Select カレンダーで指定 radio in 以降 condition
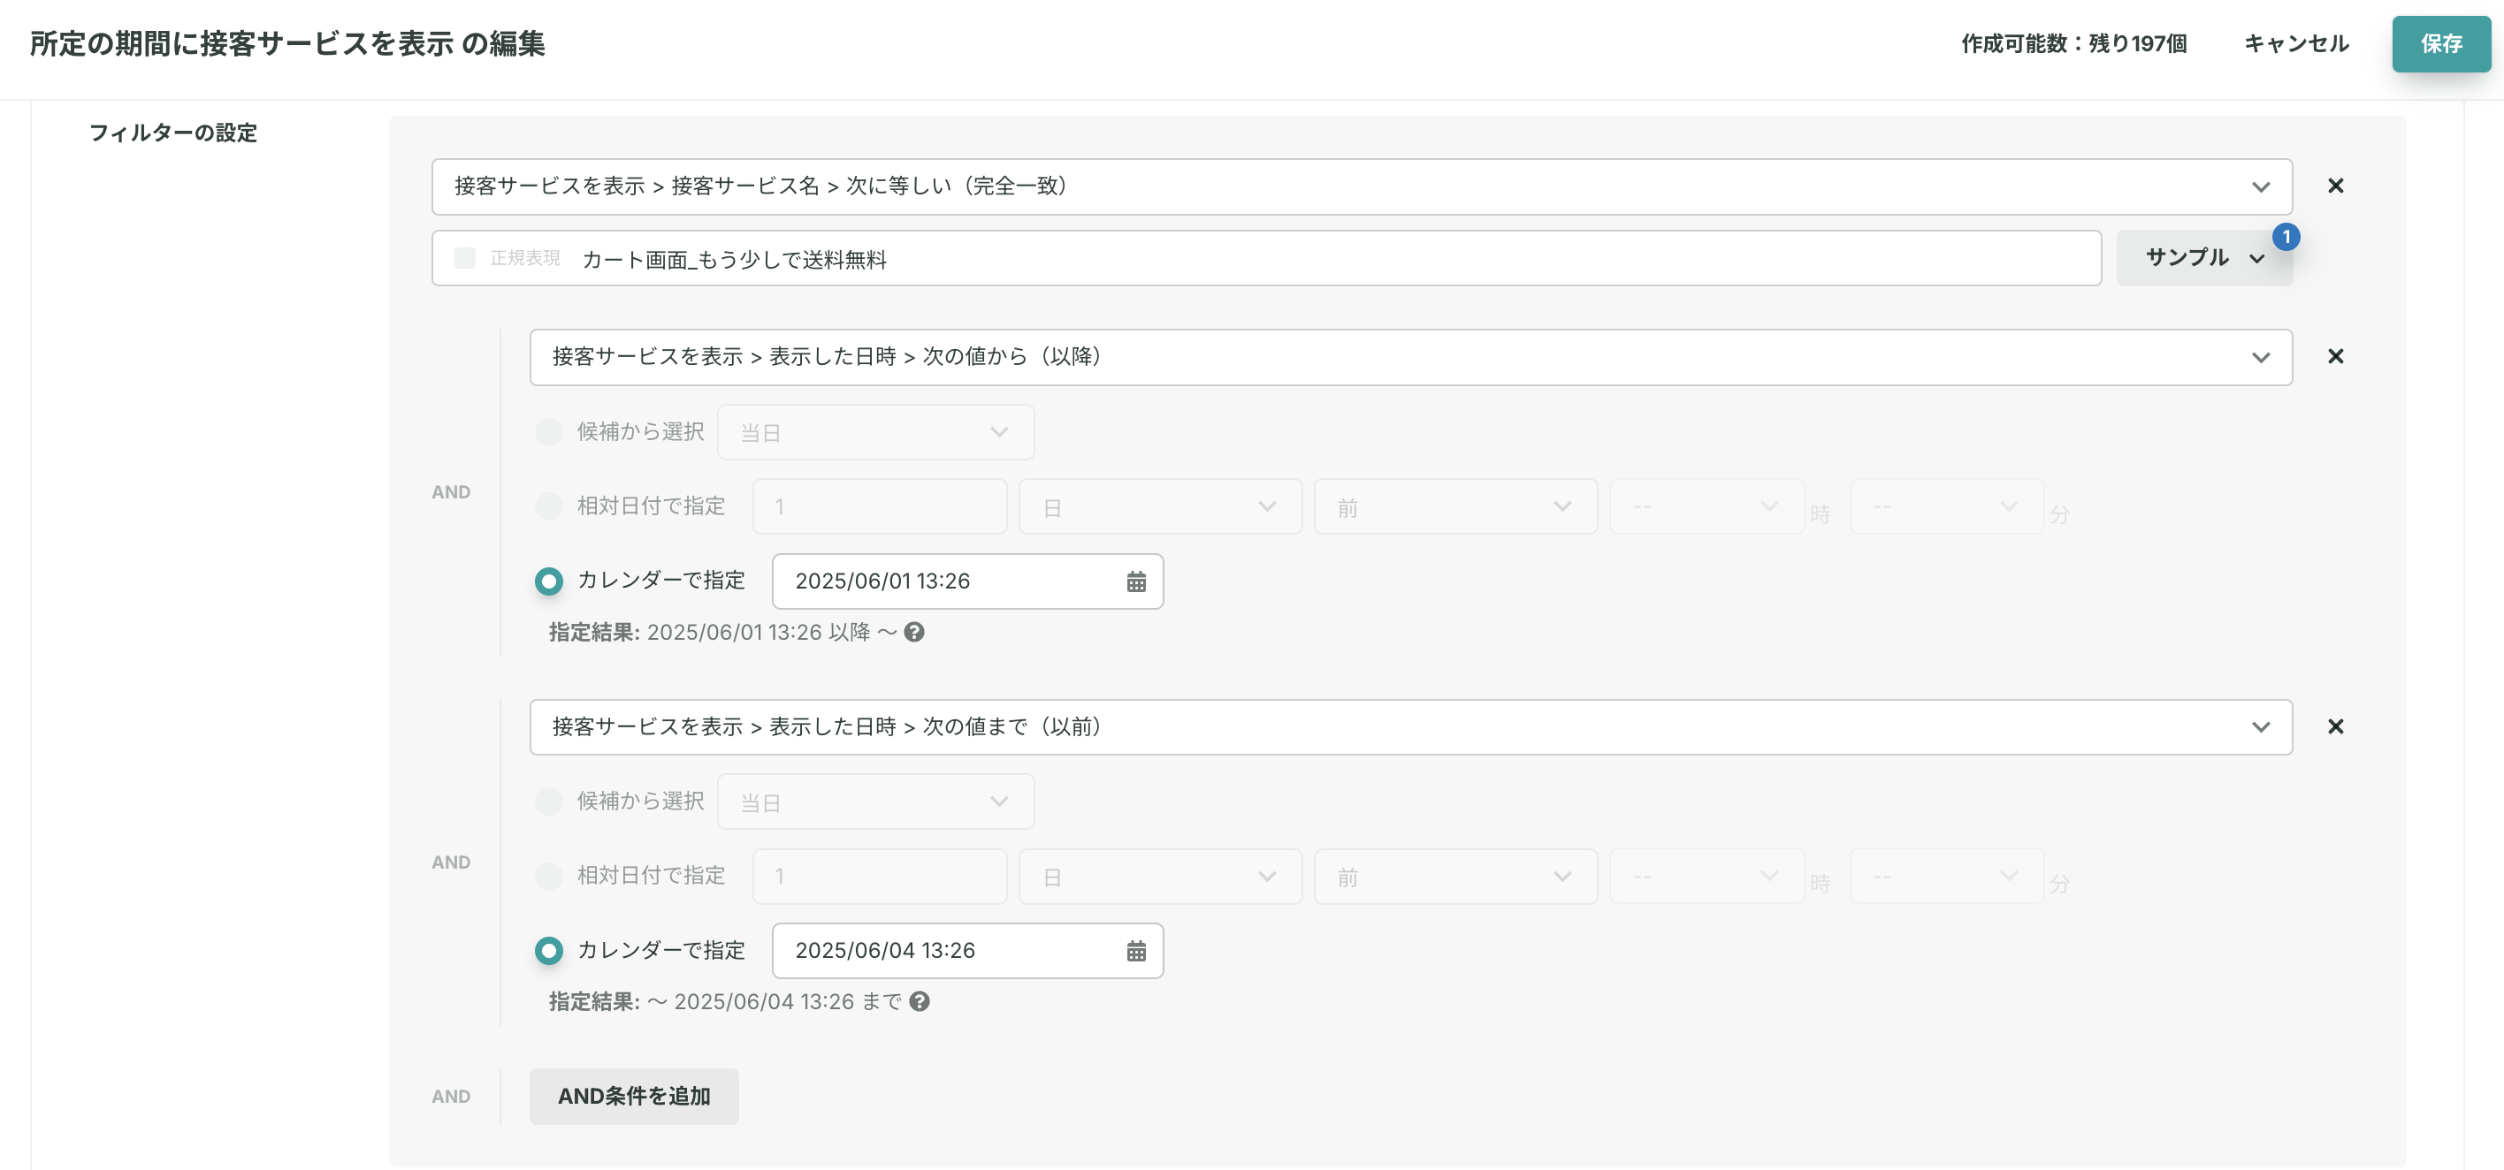 (549, 581)
